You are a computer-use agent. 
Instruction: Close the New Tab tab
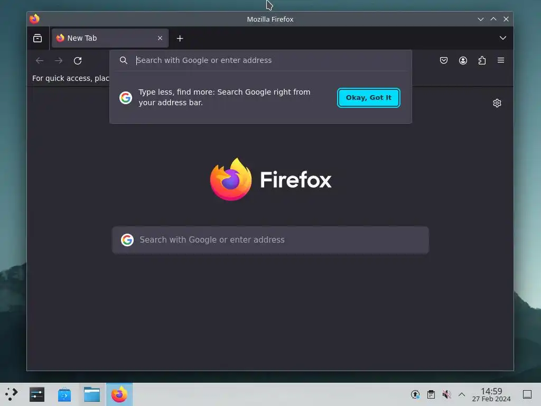160,38
